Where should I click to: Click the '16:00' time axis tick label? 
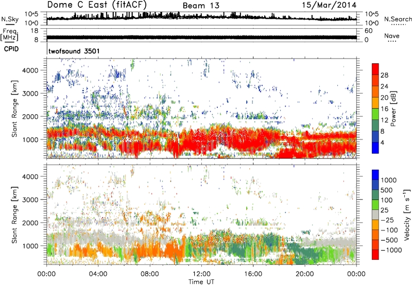(253, 274)
